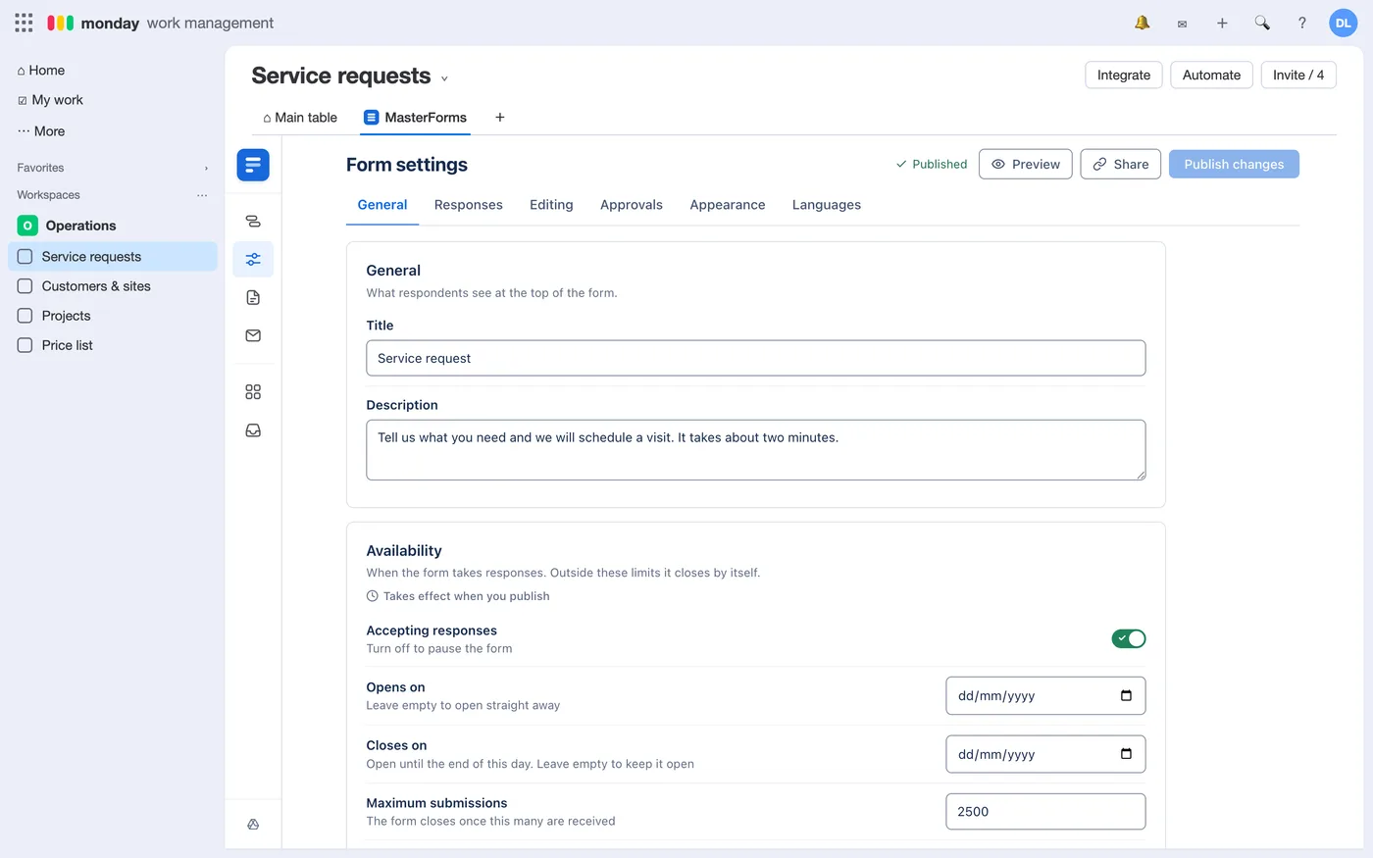Open the Opens on calendar picker
Screen dimensions: 1373x858
1126,696
